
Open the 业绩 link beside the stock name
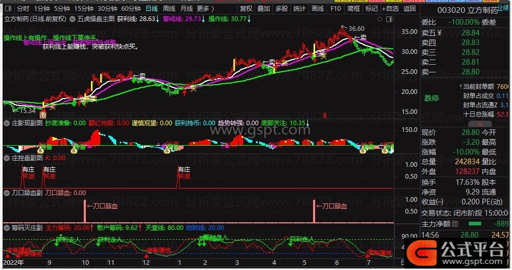[503, 8]
